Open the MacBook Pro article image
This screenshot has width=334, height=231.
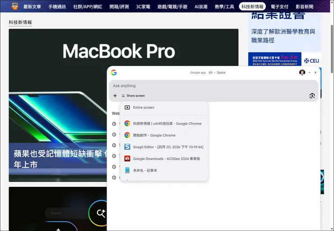pos(124,85)
